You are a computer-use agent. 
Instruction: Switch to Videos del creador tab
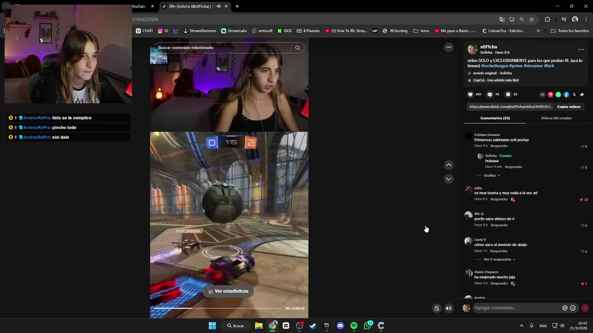(x=556, y=118)
